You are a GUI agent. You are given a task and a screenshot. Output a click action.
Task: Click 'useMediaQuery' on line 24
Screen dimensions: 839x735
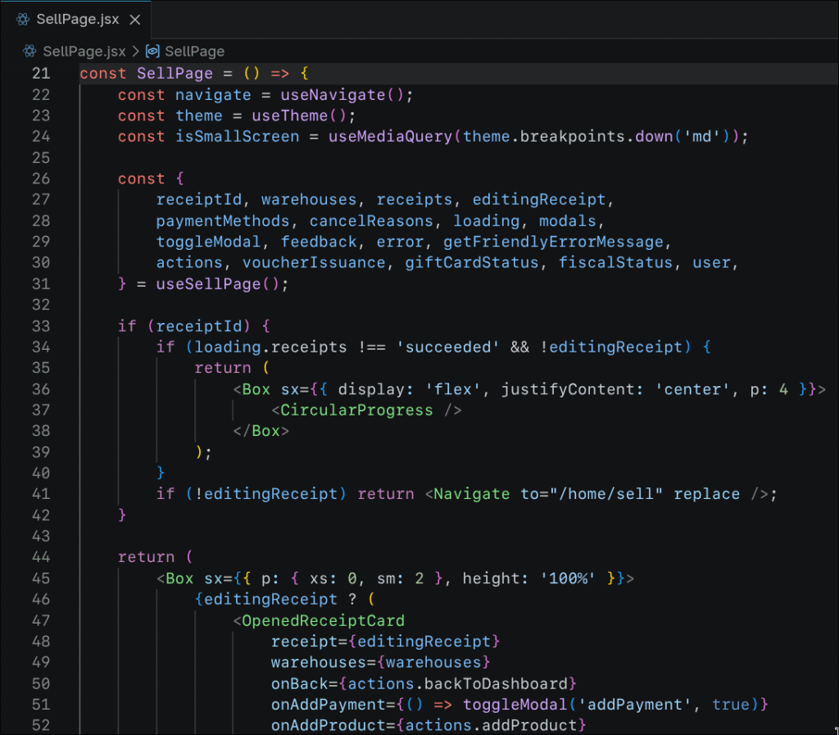click(391, 136)
